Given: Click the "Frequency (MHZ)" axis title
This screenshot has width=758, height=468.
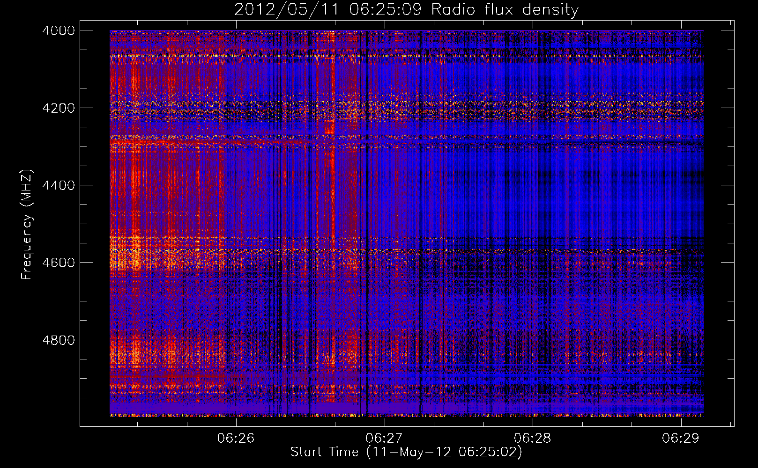Looking at the screenshot, I should pyautogui.click(x=27, y=225).
